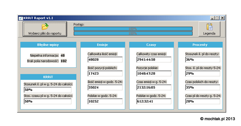This screenshot has height=126, width=241.
Task: Click the 'Brak pola narodowość:' label
Action: [43, 61]
